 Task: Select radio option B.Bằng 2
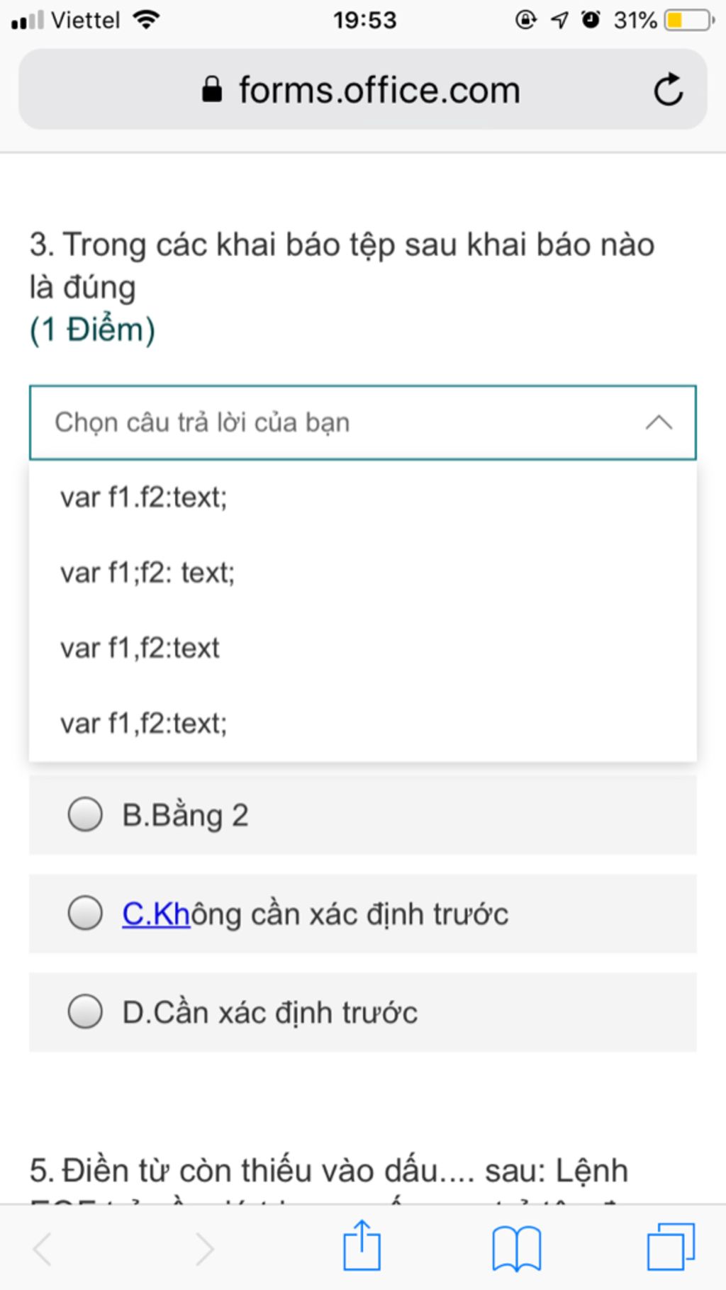[x=85, y=814]
